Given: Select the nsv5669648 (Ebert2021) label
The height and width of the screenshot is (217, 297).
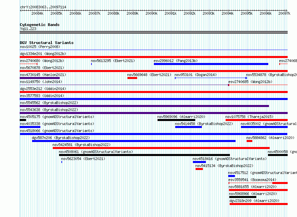Looking at the screenshot, I should pyautogui.click(x=149, y=75).
